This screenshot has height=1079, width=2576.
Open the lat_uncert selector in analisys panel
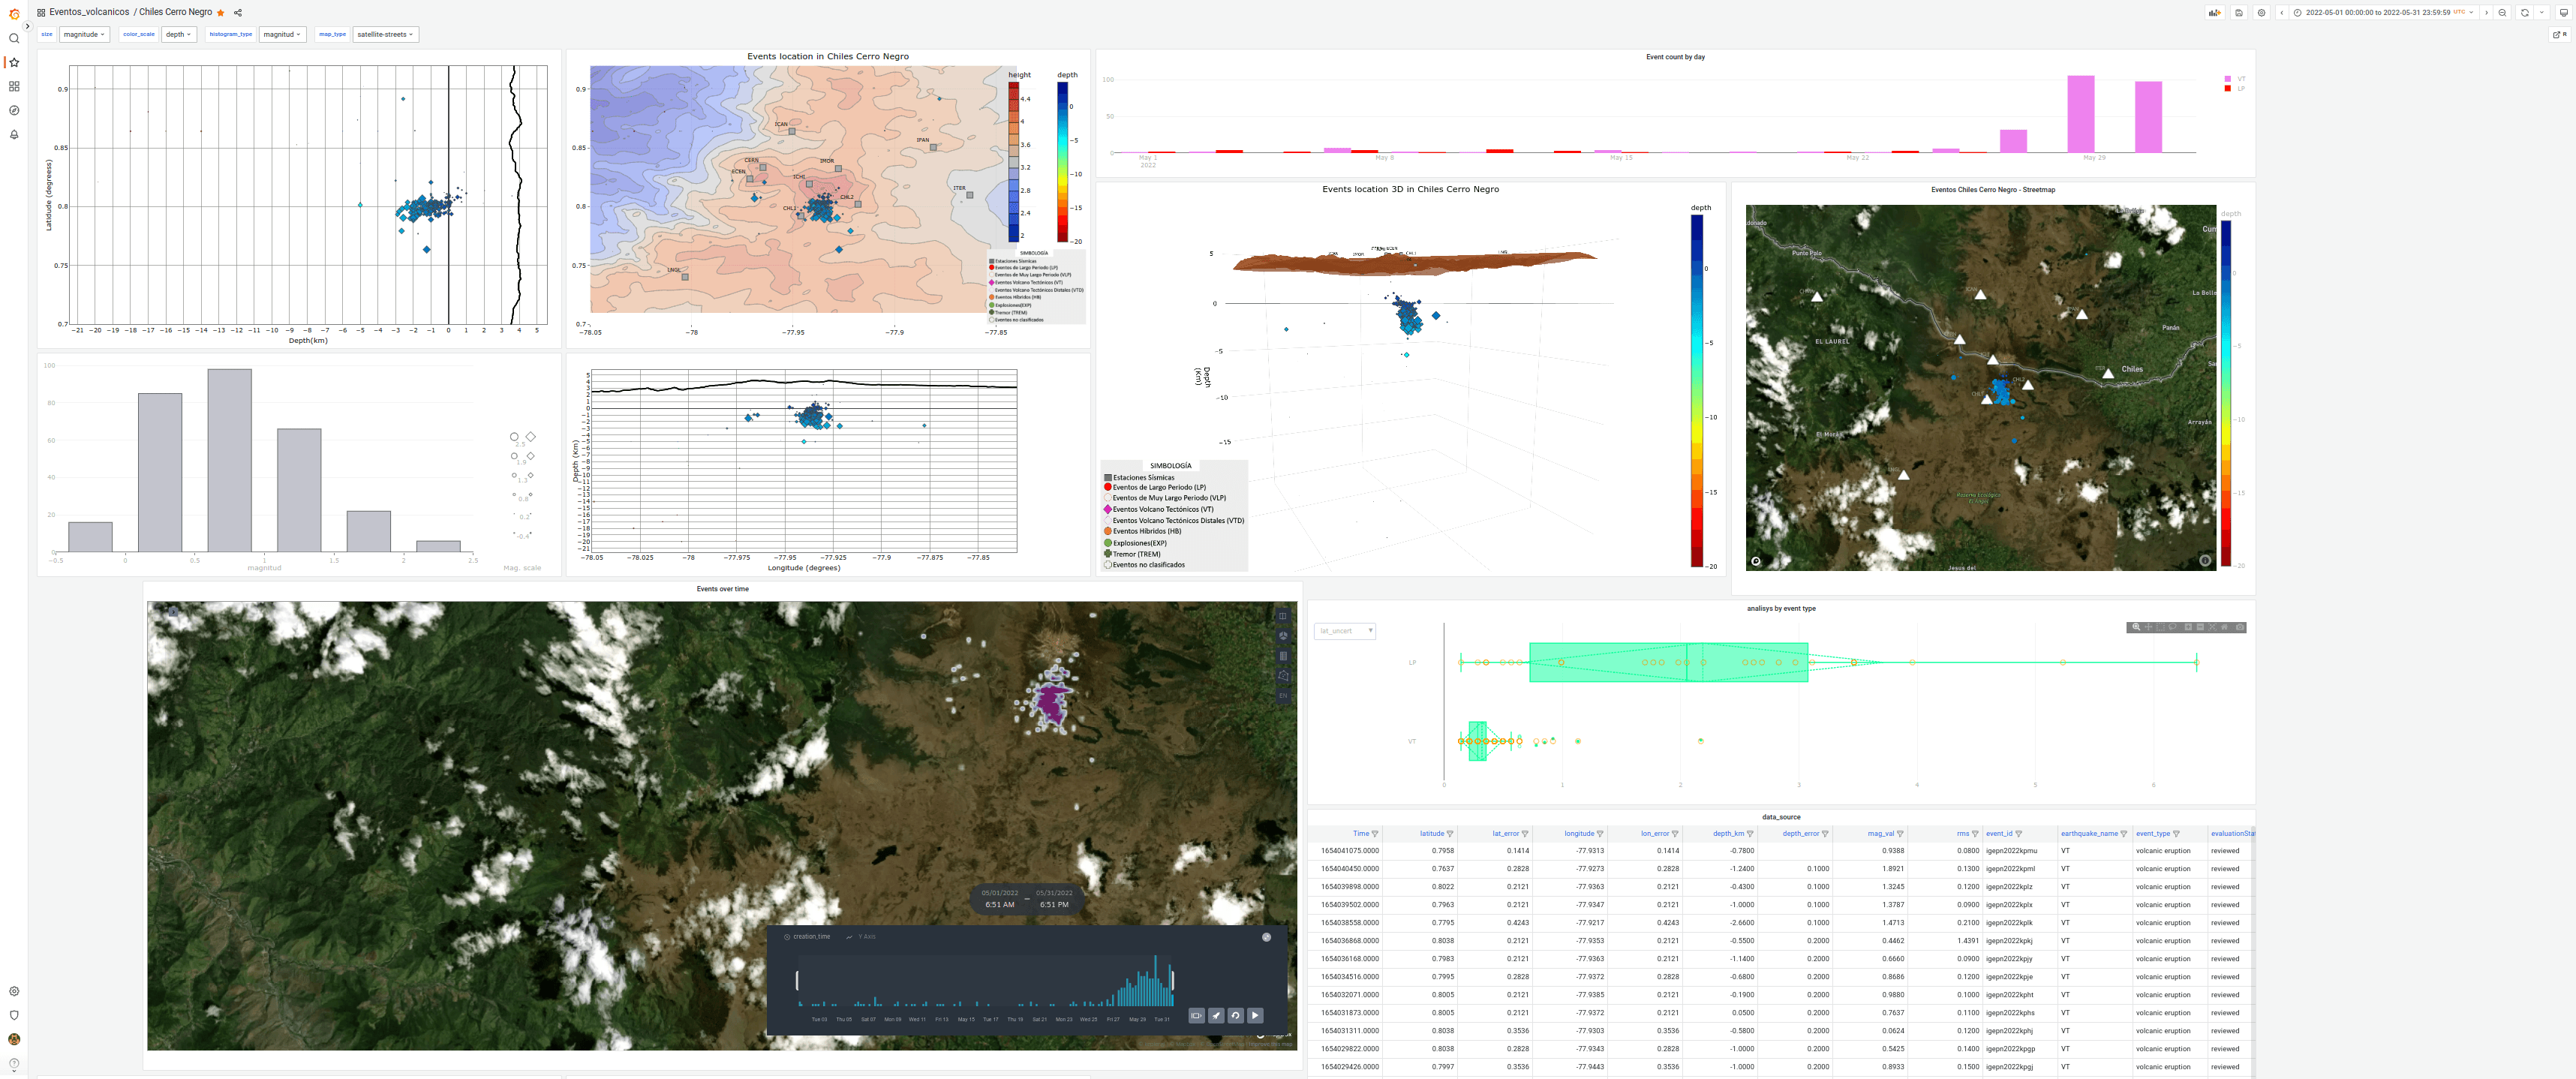point(1345,631)
